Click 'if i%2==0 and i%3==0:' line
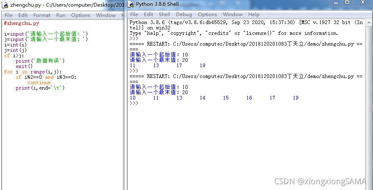This screenshot has width=373, height=190. click(x=46, y=77)
